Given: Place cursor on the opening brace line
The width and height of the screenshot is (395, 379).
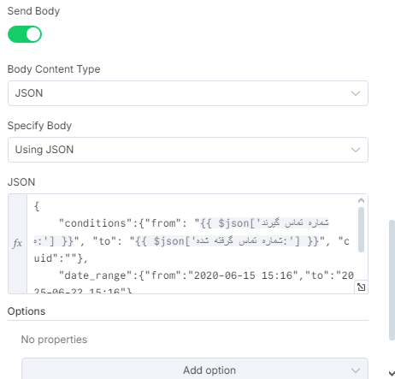Looking at the screenshot, I should click(x=37, y=205).
